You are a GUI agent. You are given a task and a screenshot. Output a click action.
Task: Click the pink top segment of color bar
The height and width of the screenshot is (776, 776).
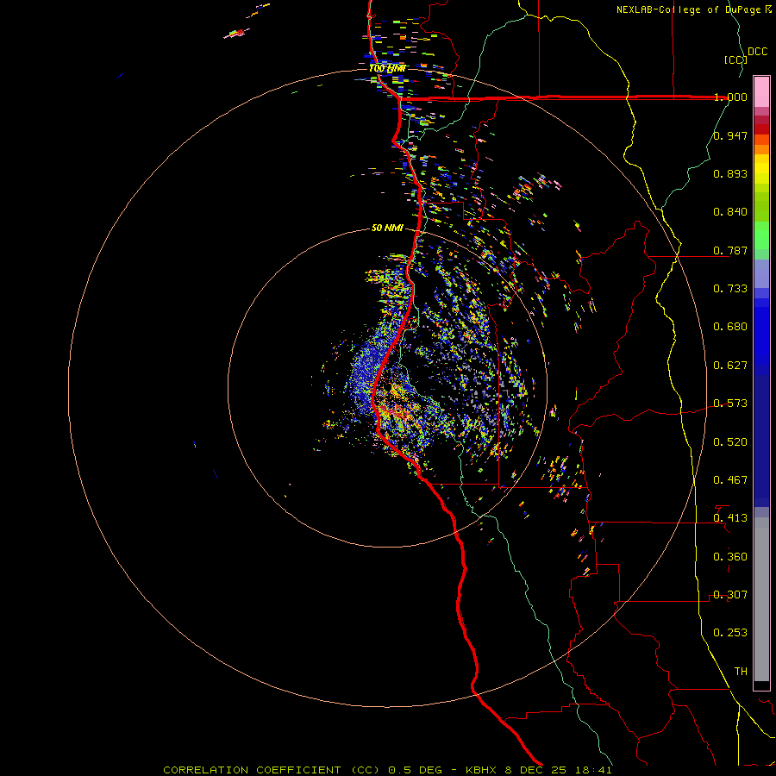pos(761,91)
